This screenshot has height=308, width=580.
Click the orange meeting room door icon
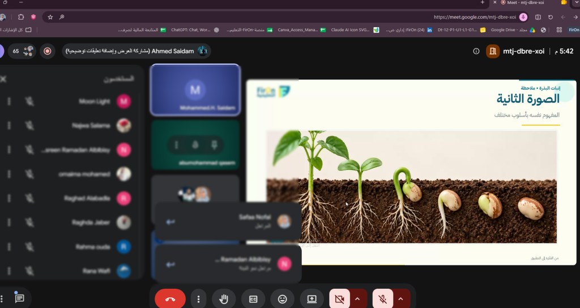pyautogui.click(x=493, y=52)
